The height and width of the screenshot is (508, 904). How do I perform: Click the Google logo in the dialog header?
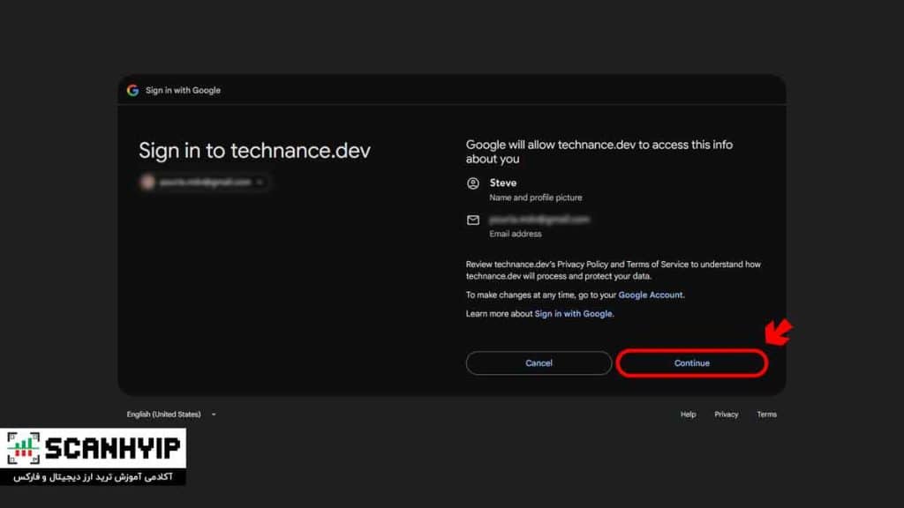pos(132,91)
